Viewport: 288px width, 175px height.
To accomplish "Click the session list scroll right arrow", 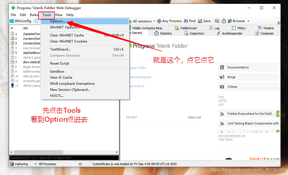I will pyautogui.click(x=117, y=152).
